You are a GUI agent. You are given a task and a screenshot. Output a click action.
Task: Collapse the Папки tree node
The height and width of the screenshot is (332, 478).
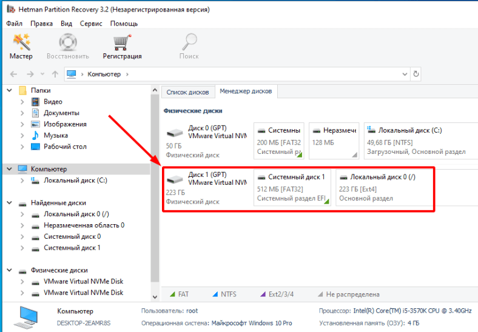10,90
